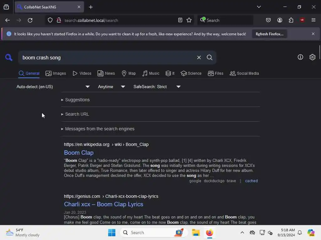Open the cached link for Boom Clap

(x=251, y=181)
